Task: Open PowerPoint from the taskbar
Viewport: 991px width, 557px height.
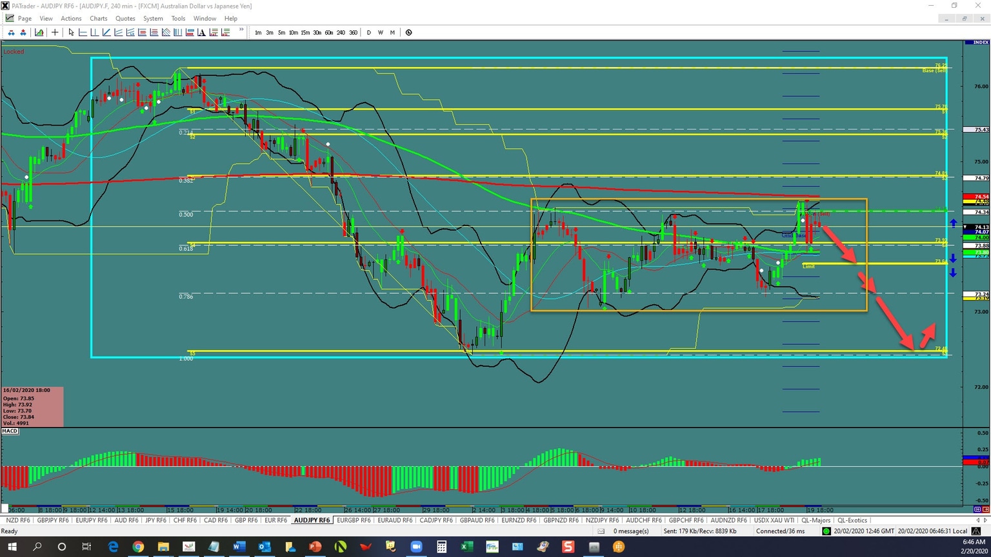Action: [x=315, y=547]
